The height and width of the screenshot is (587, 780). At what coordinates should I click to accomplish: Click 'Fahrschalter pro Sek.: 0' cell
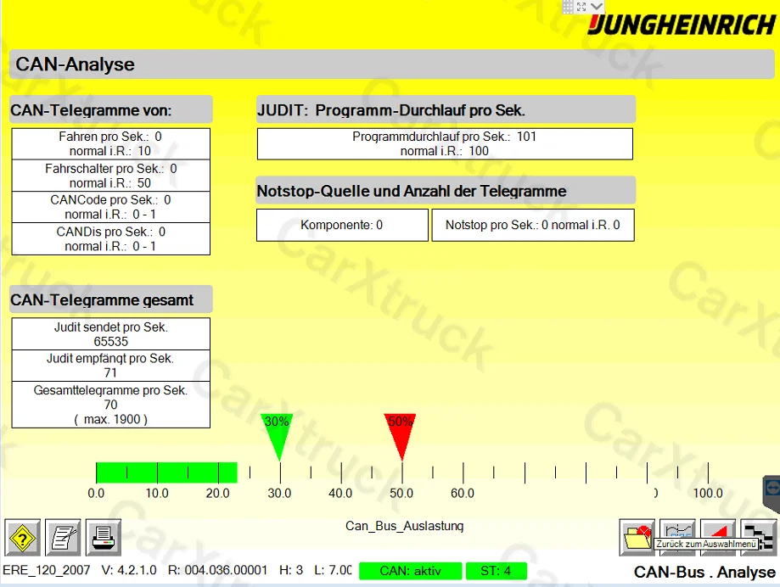[x=111, y=176]
